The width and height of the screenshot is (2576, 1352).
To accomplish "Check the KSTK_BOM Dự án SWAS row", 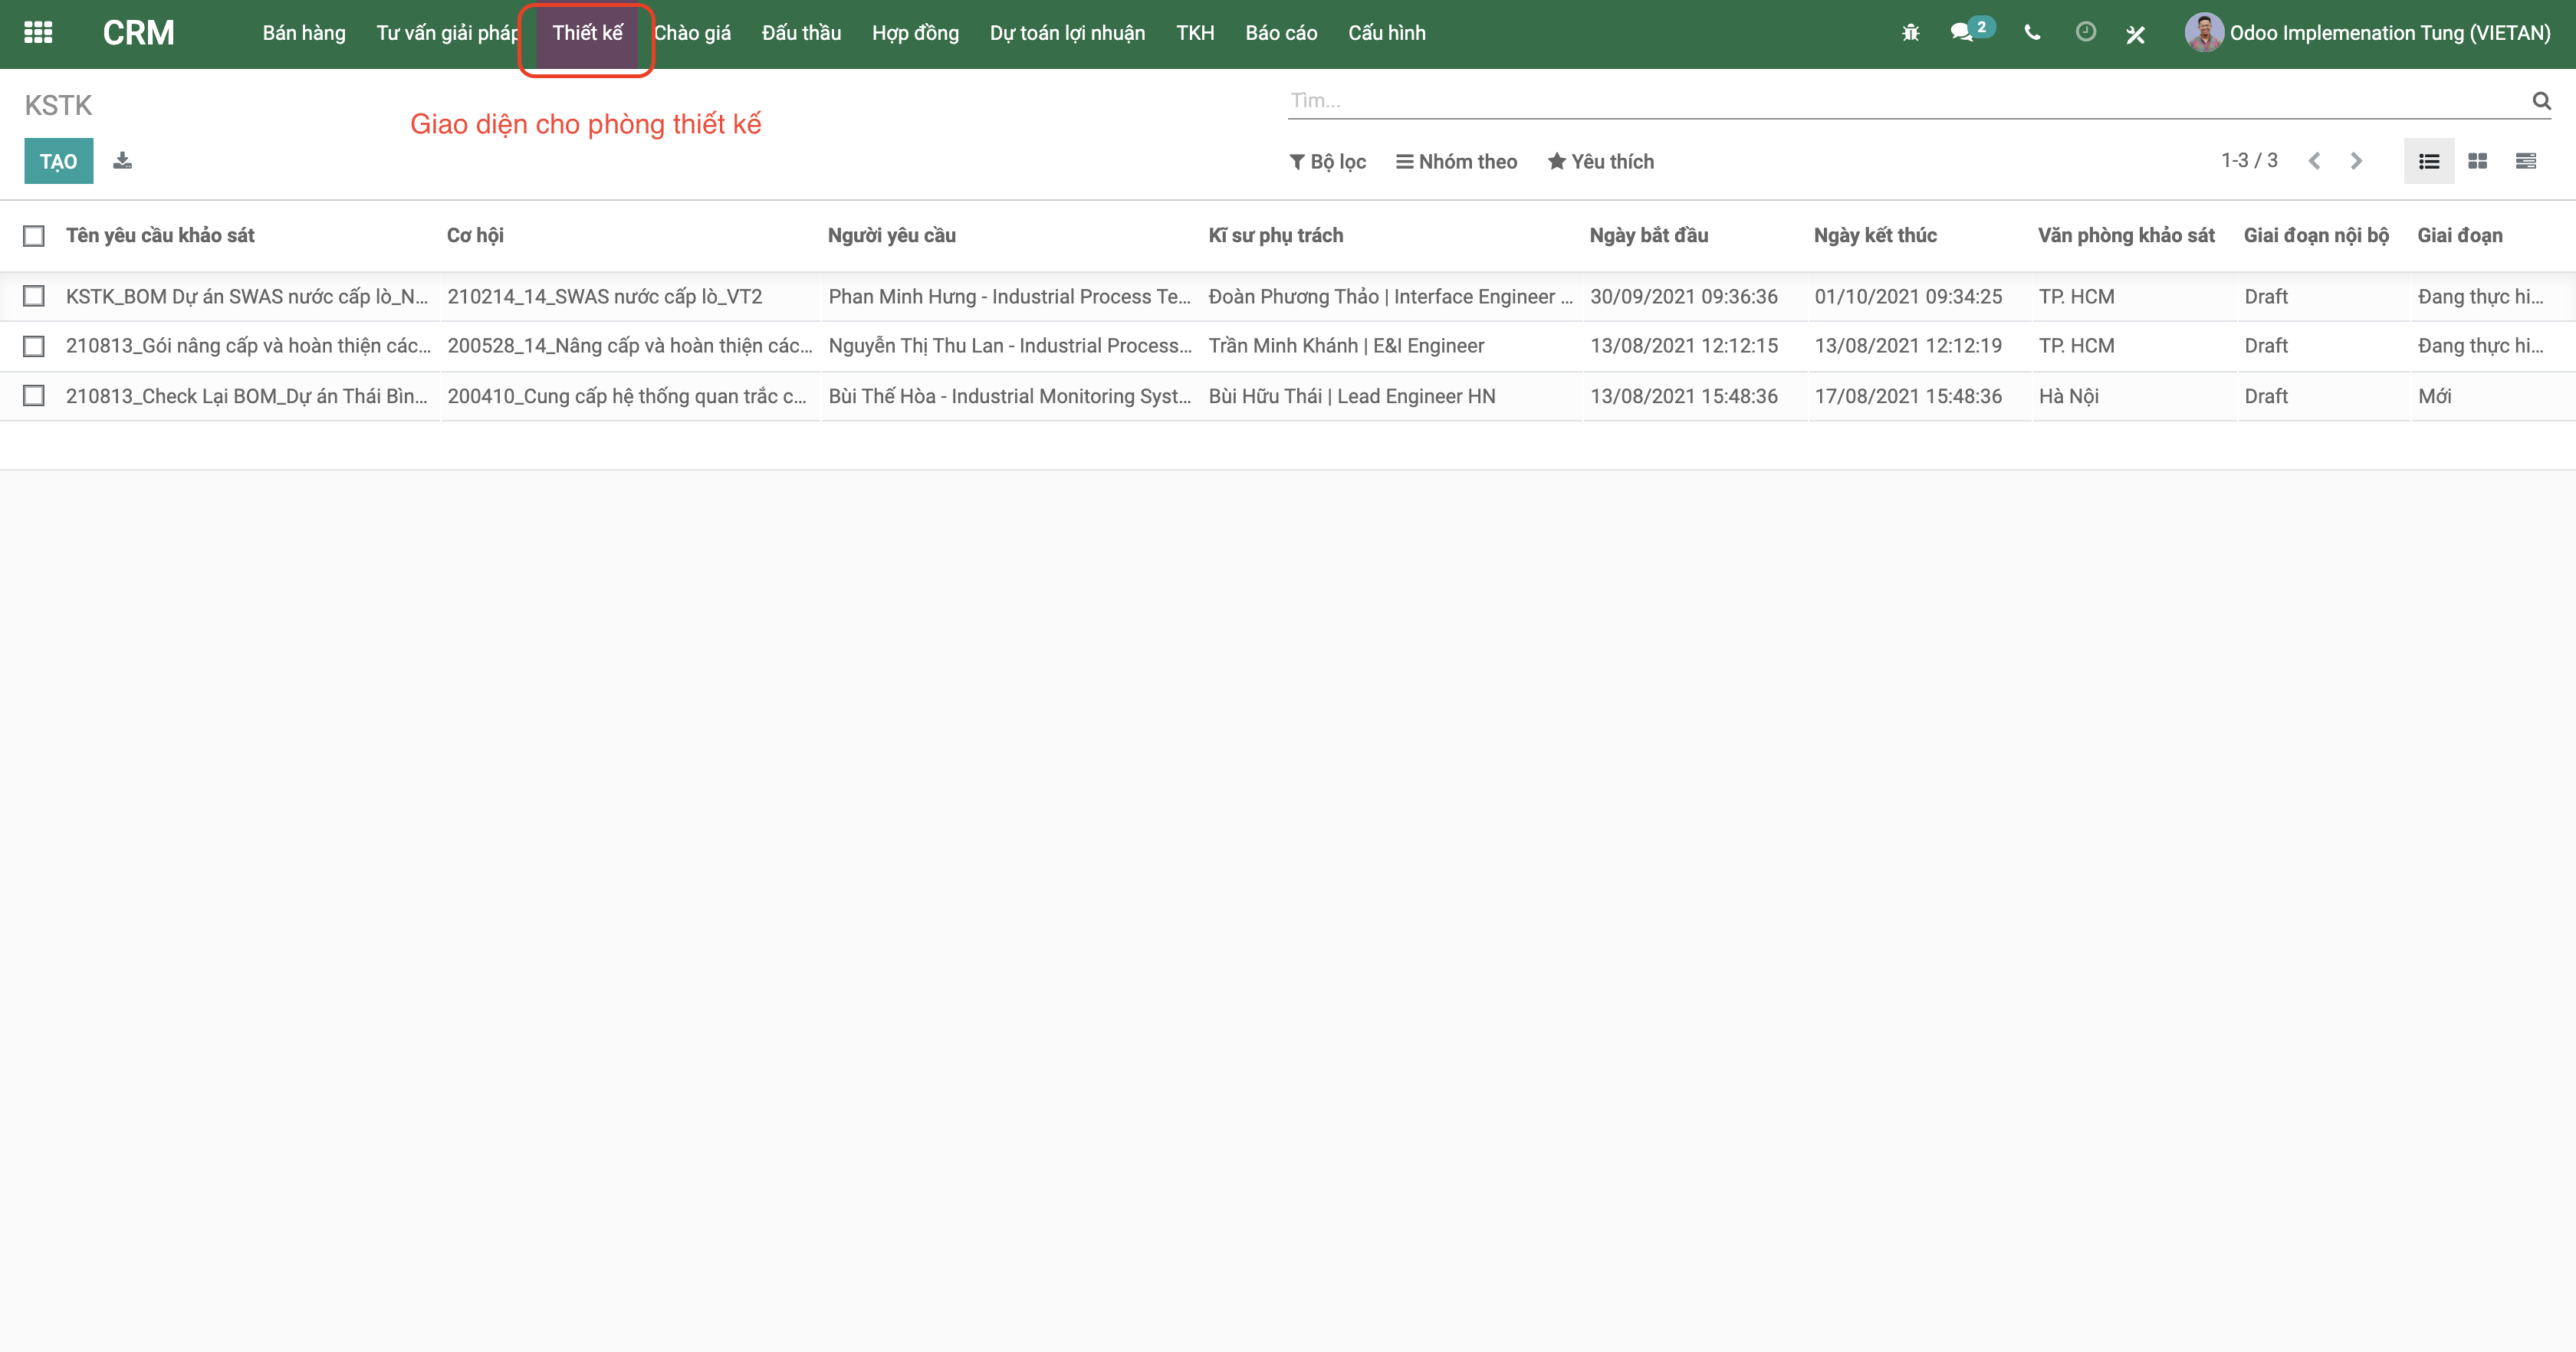I will [34, 296].
